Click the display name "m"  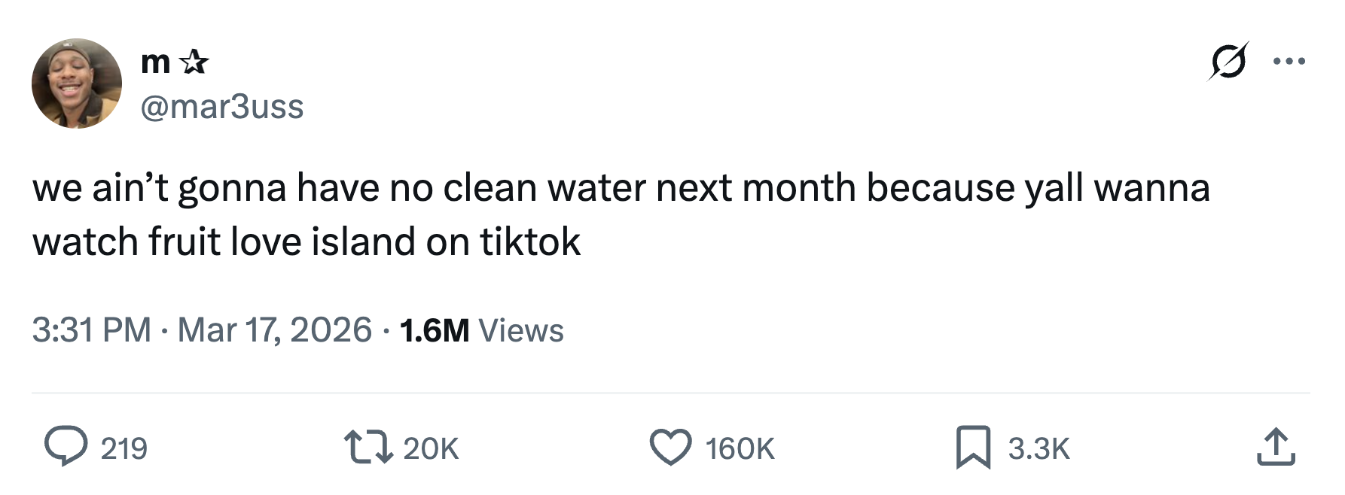click(x=155, y=62)
